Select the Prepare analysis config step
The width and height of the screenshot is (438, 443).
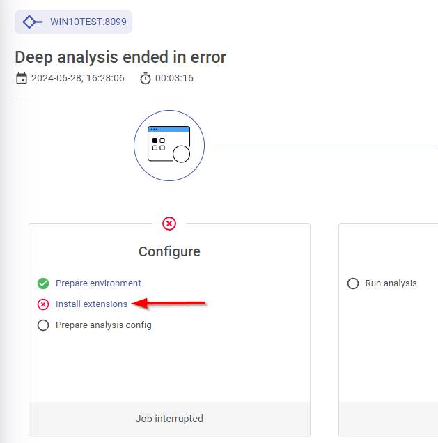click(103, 325)
